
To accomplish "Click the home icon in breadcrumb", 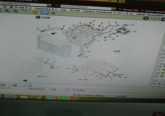I will [11, 6].
